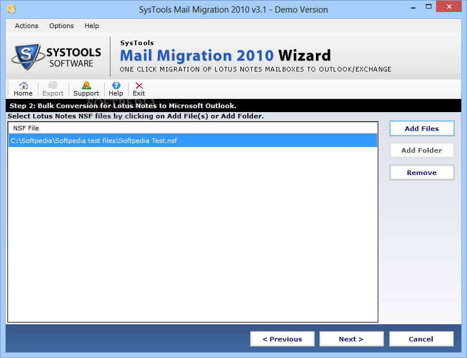
Task: Close the Mail Migration window
Action: (449, 6)
